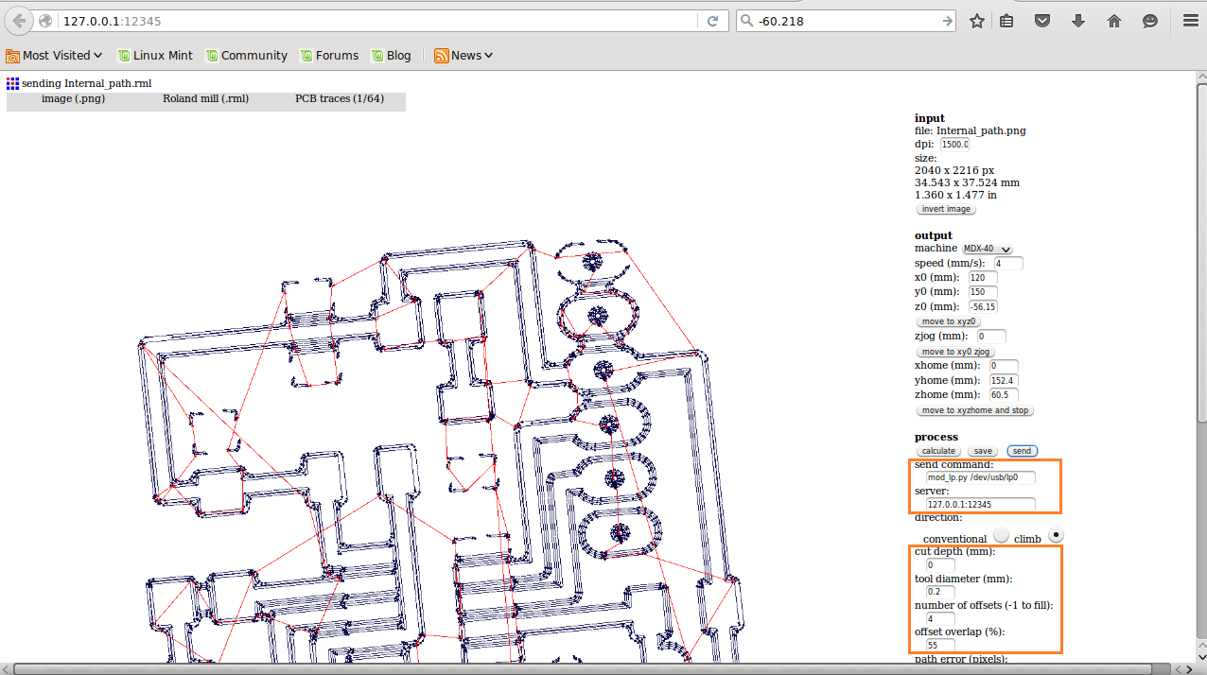Click the move to xy0 zjog button
This screenshot has height=675, width=1207.
pyautogui.click(x=955, y=352)
